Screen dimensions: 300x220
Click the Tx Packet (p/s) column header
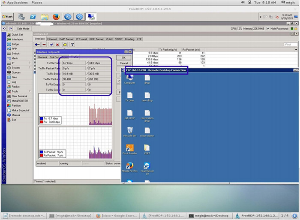(170, 50)
